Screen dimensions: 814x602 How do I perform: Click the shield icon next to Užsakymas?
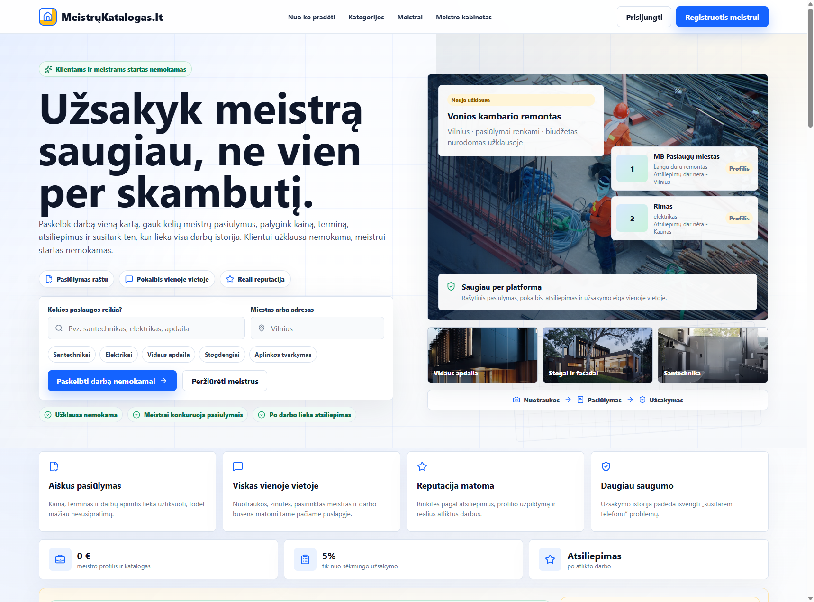[x=642, y=400]
